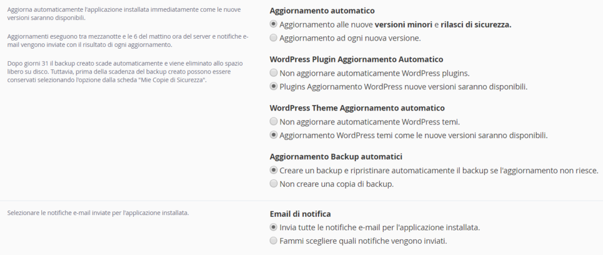Image resolution: width=603 pixels, height=255 pixels.
Task: Click the 'Aggiornamento automatico' heading
Action: click(322, 11)
